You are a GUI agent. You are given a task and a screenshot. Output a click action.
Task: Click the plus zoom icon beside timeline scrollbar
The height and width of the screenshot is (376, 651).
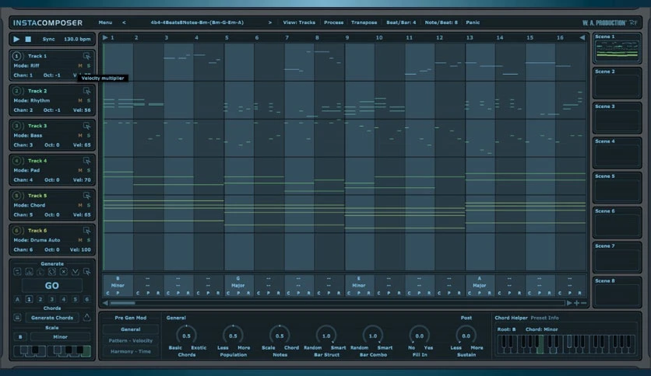(576, 303)
